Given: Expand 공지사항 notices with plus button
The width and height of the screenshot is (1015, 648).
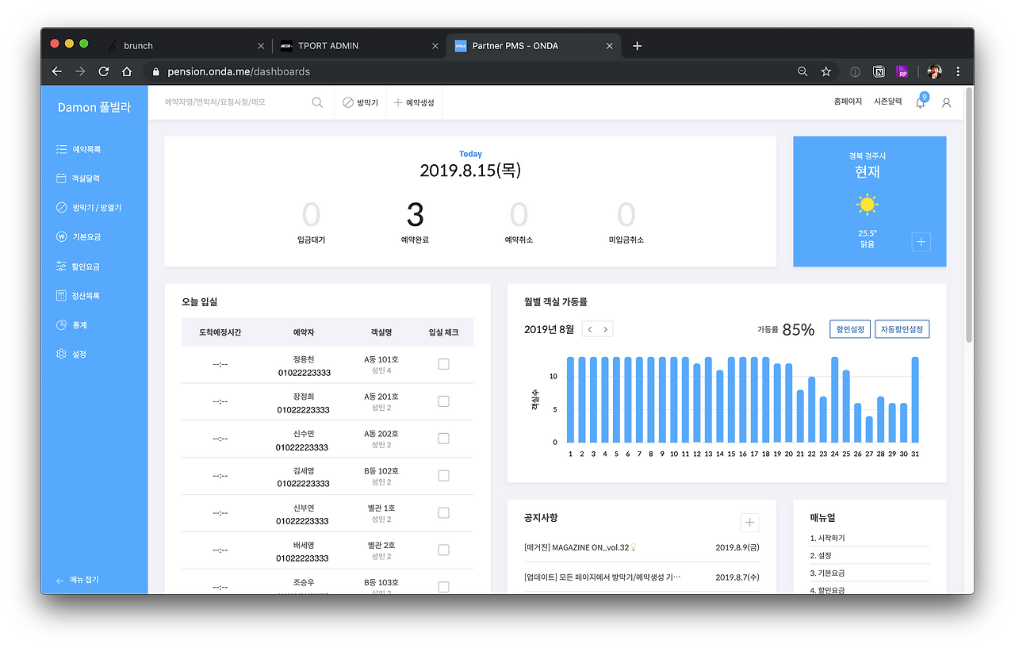Looking at the screenshot, I should tap(749, 522).
